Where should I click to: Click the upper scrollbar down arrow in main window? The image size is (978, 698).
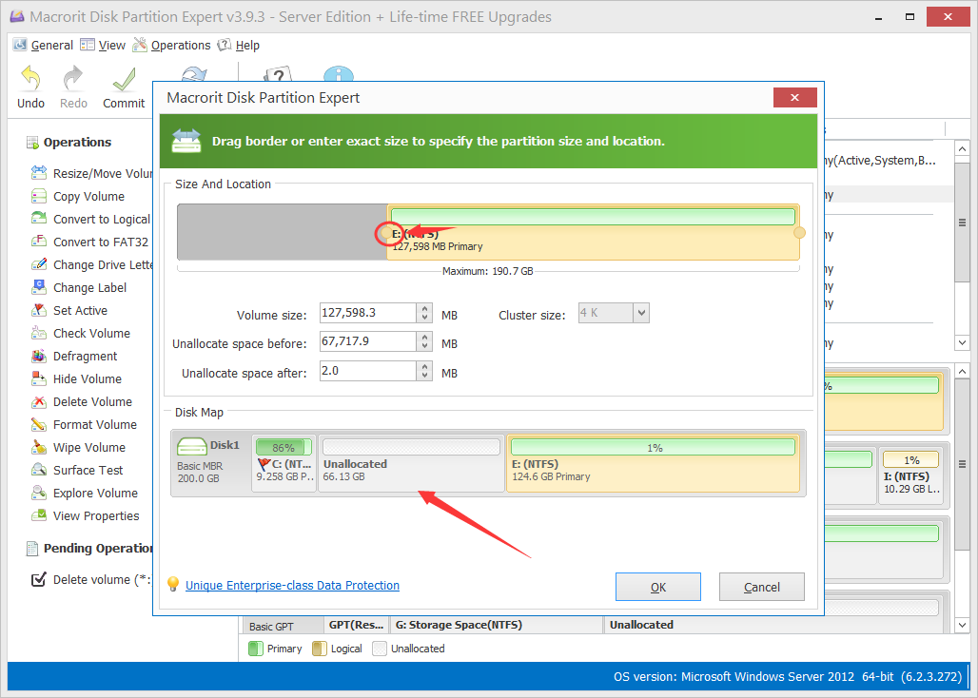962,342
